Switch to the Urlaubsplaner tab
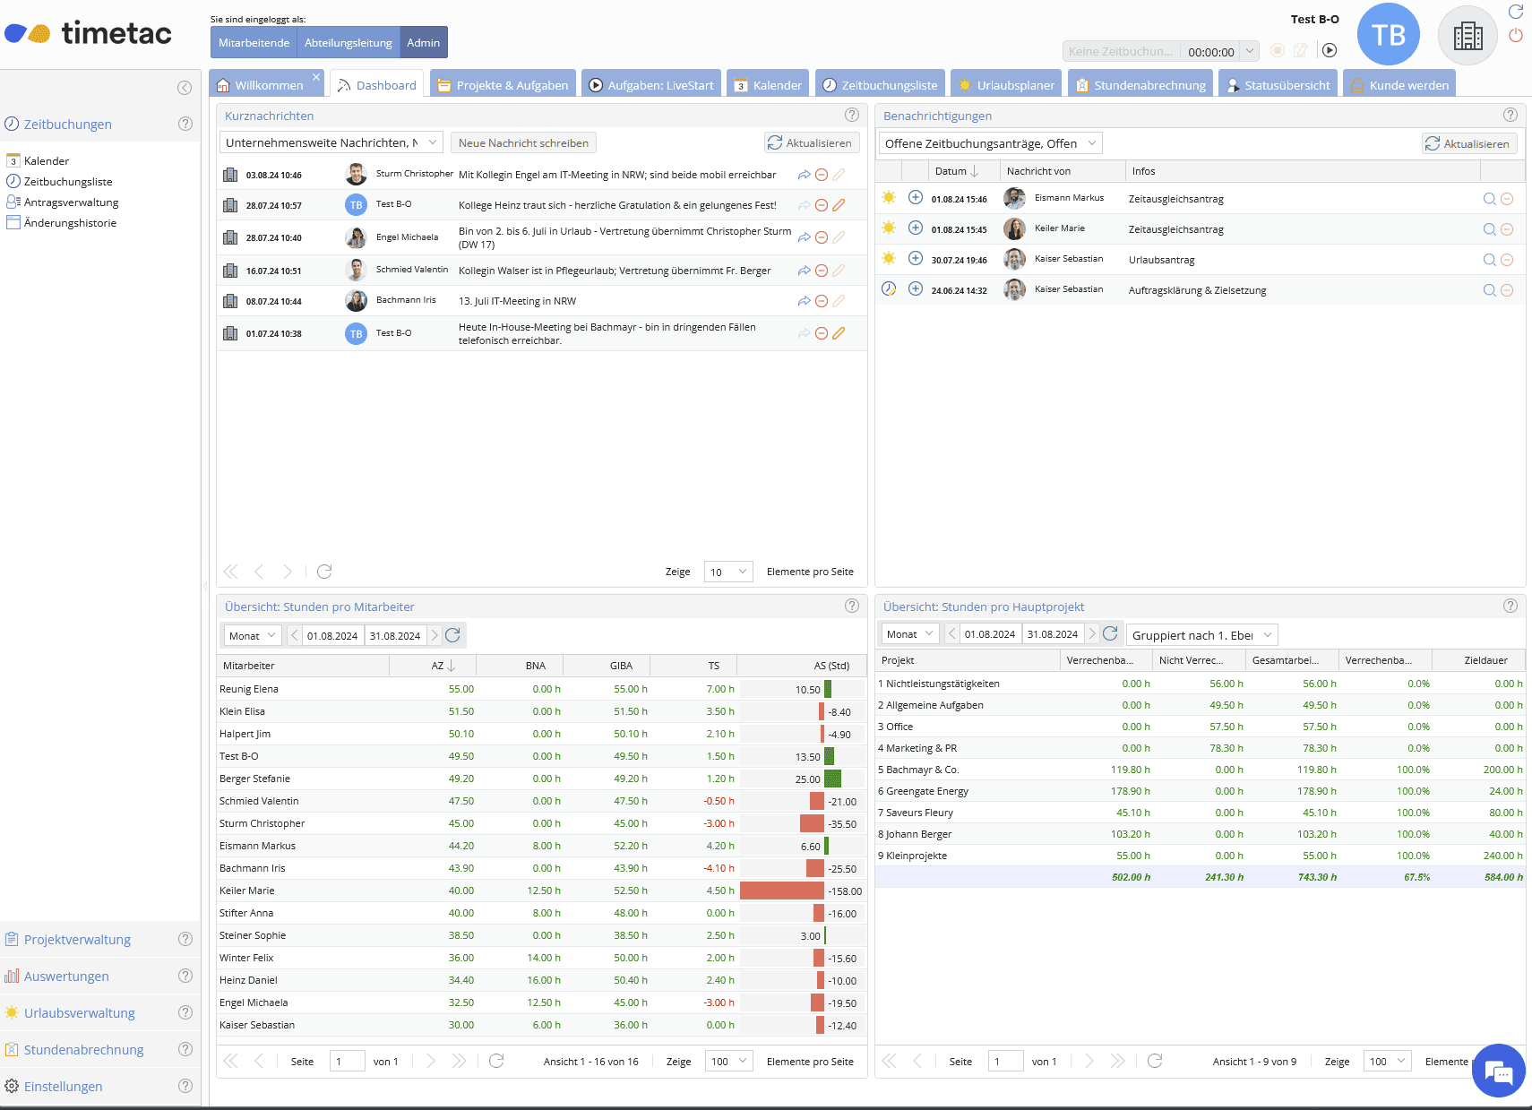Viewport: 1532px width, 1110px height. [x=1005, y=84]
